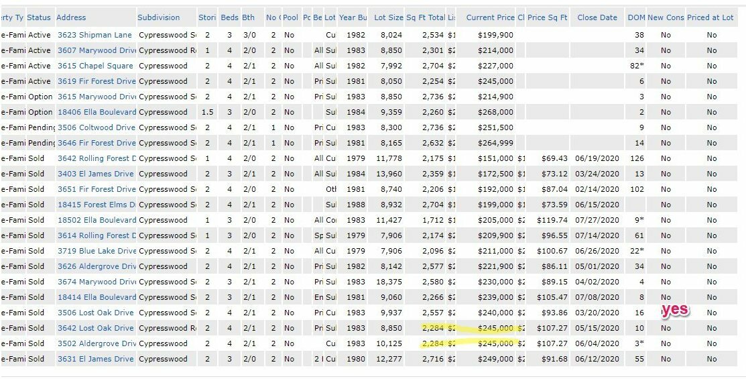This screenshot has width=746, height=379.
Task: Open the 3619 Fir Forest Drive listing
Action: [96, 81]
